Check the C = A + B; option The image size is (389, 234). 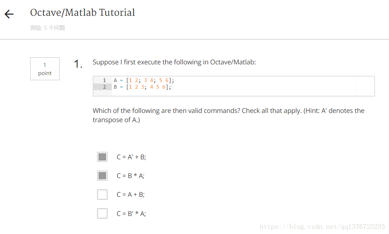tap(102, 195)
